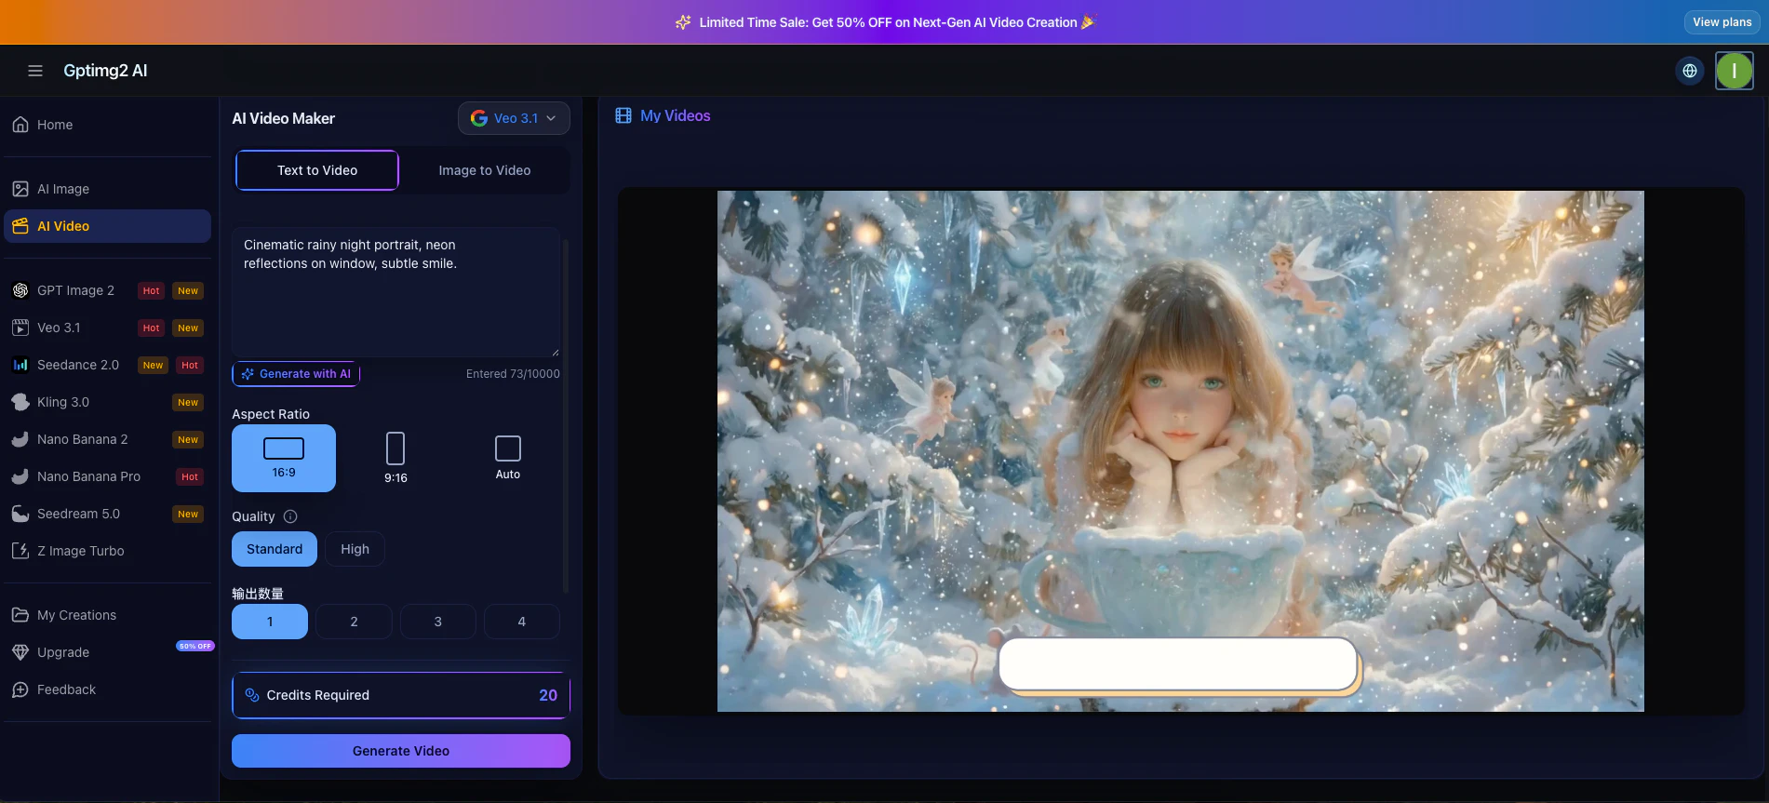Open the green user avatar
1769x803 pixels.
point(1735,71)
